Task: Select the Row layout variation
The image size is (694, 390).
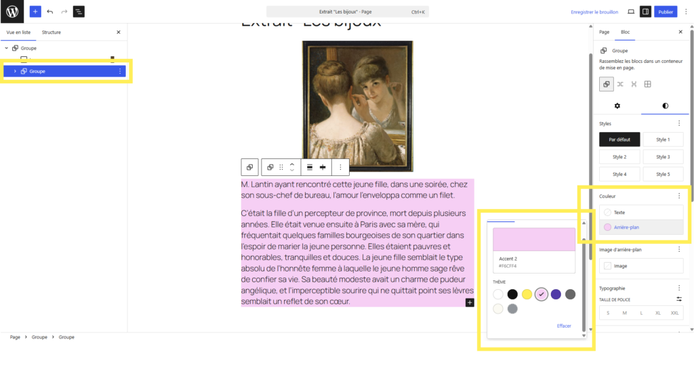Action: 620,84
